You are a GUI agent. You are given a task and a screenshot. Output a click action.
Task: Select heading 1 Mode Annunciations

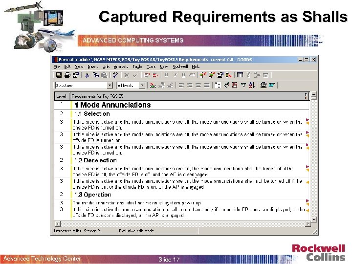[112, 105]
